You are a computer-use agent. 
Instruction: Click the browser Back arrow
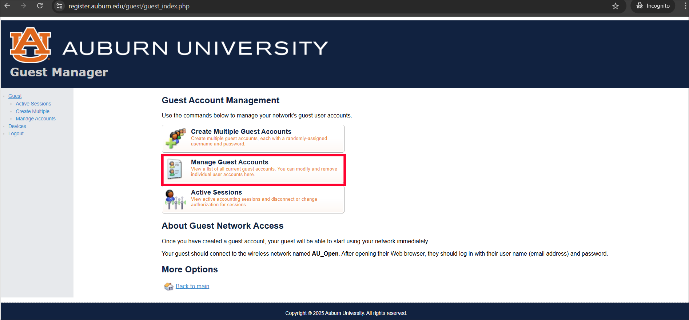[x=7, y=6]
